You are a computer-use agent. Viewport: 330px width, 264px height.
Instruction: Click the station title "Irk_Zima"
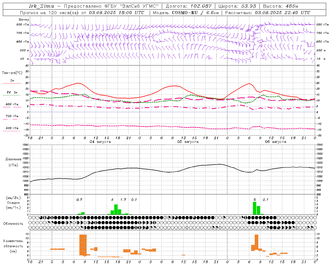[x=42, y=6]
